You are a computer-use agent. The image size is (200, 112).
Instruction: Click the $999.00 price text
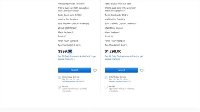tap(65, 51)
